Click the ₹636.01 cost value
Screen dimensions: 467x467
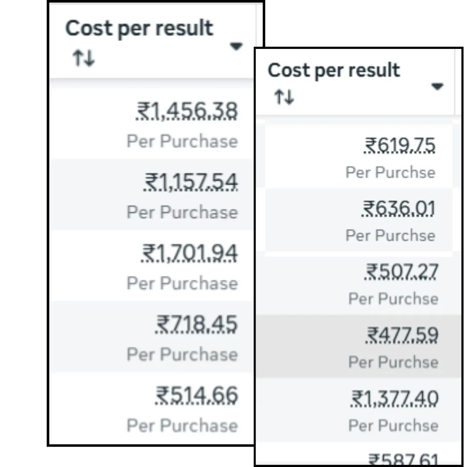[x=398, y=209]
